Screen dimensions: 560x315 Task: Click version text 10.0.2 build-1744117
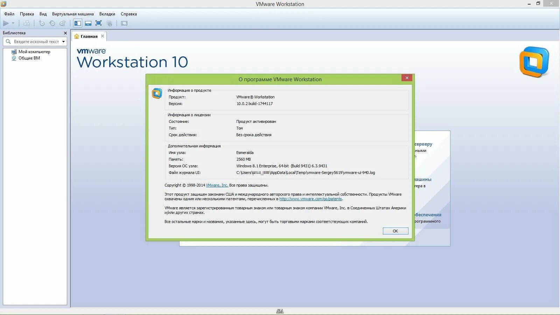click(x=254, y=104)
